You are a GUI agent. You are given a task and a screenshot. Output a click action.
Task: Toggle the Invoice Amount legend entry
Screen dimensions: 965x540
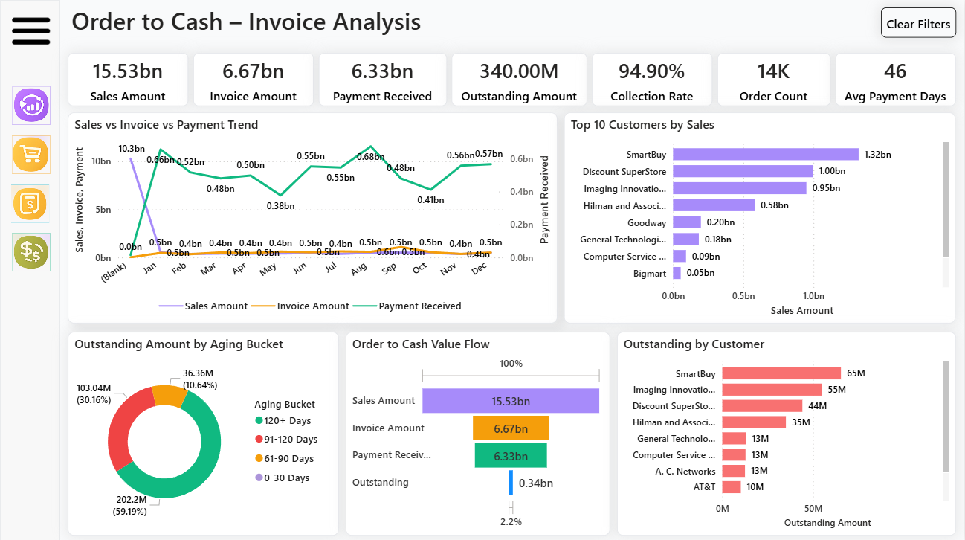pos(314,306)
